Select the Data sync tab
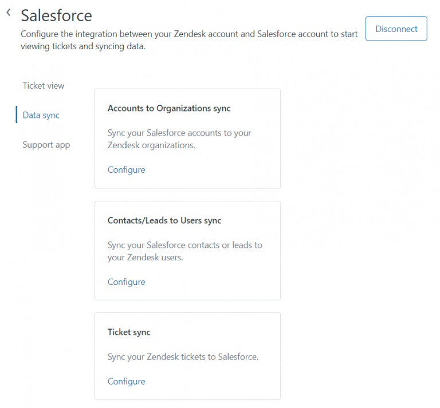 [x=41, y=116]
